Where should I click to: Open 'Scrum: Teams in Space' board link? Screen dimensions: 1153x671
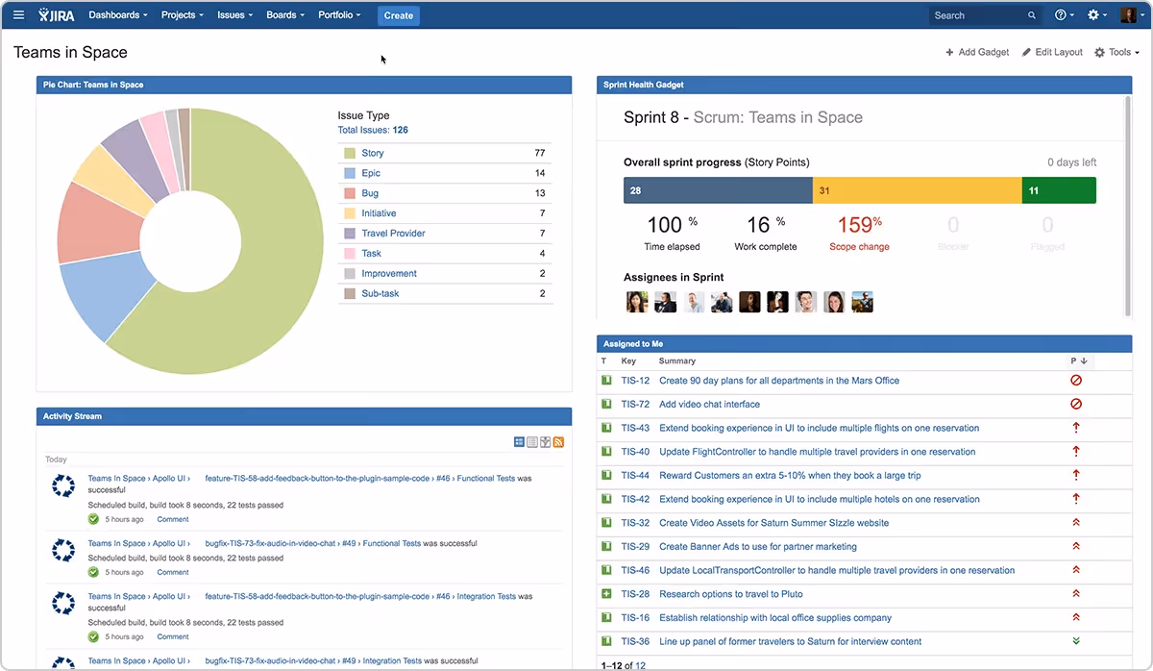[778, 117]
